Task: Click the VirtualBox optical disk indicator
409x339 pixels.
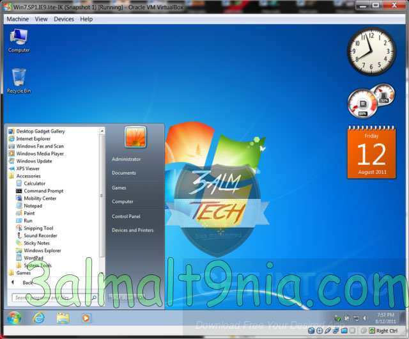Action: [x=320, y=331]
